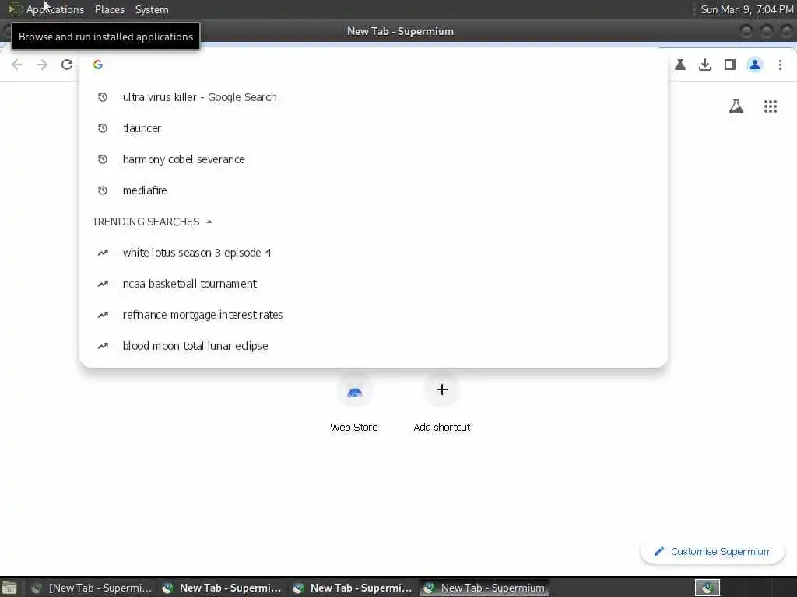This screenshot has width=797, height=597.
Task: Open the downloads icon in the toolbar
Action: coord(705,65)
